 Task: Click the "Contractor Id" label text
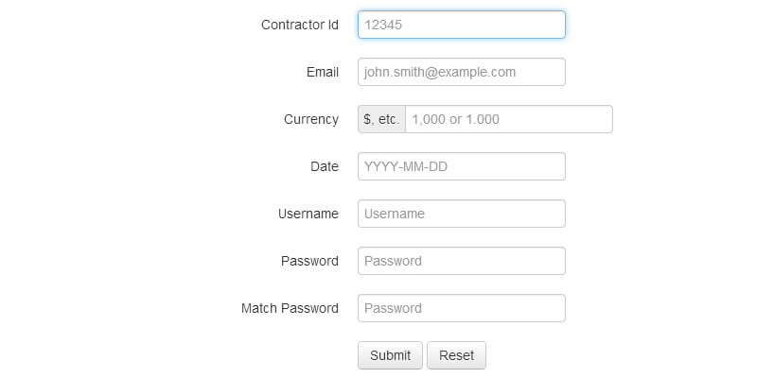[299, 25]
